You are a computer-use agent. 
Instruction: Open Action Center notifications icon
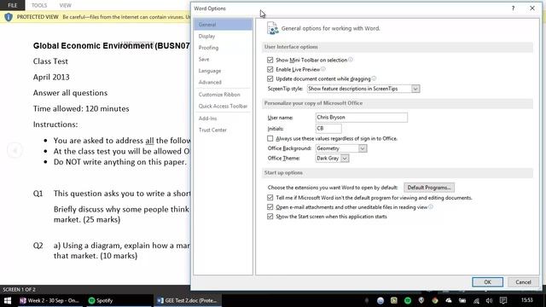coord(503,300)
